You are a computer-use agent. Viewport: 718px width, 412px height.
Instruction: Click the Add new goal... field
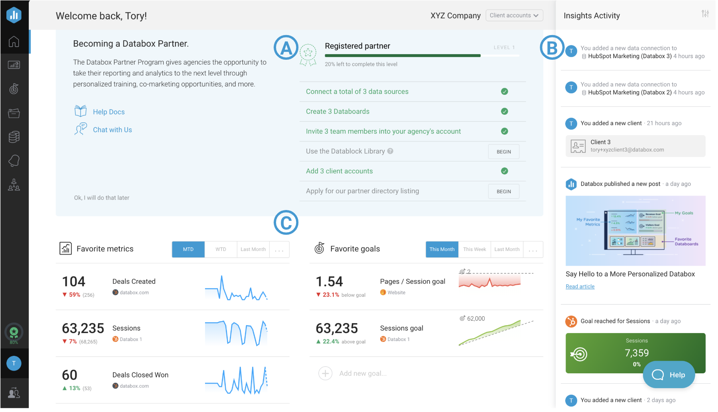363,373
